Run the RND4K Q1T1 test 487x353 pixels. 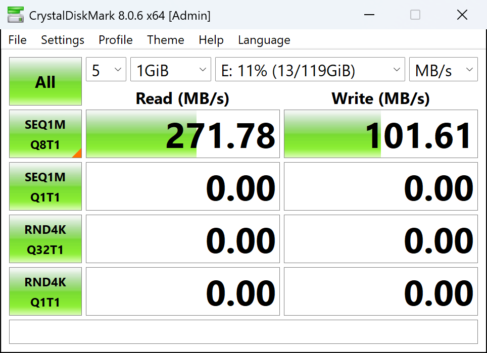pyautogui.click(x=45, y=291)
